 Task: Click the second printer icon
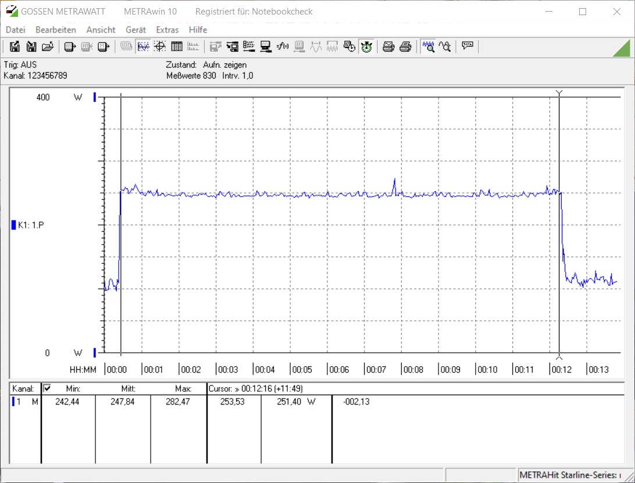coord(405,46)
